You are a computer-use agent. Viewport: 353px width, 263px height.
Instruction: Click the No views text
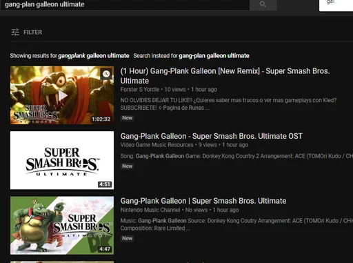pos(196,210)
